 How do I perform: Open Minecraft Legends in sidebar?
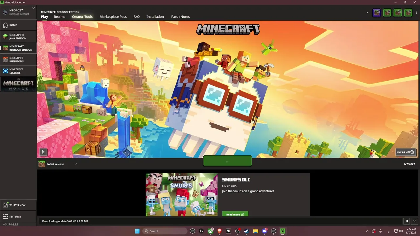(x=18, y=71)
